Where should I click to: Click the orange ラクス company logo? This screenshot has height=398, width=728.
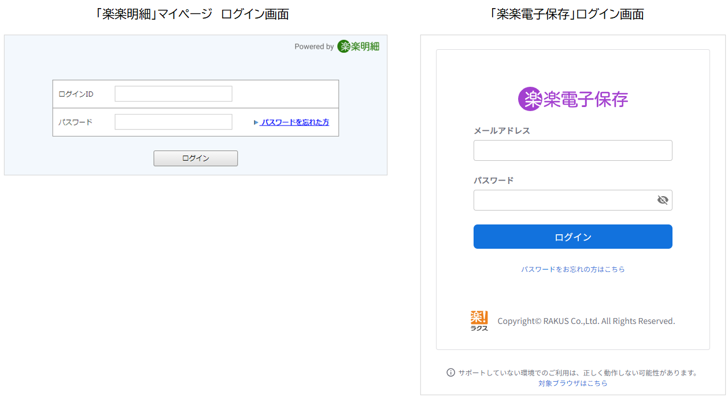(479, 320)
